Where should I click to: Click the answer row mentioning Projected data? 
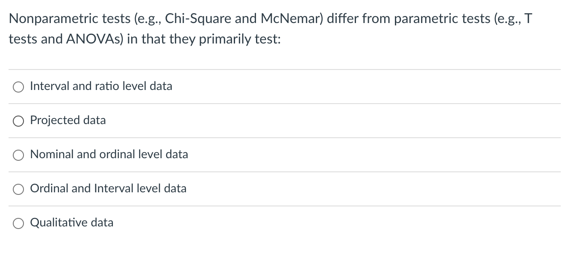point(171,120)
